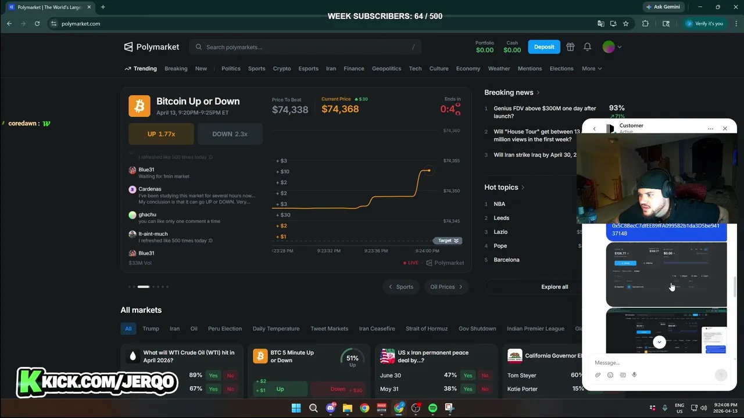Go to the Sports carousel slide
This screenshot has height=418, width=744.
[400, 287]
